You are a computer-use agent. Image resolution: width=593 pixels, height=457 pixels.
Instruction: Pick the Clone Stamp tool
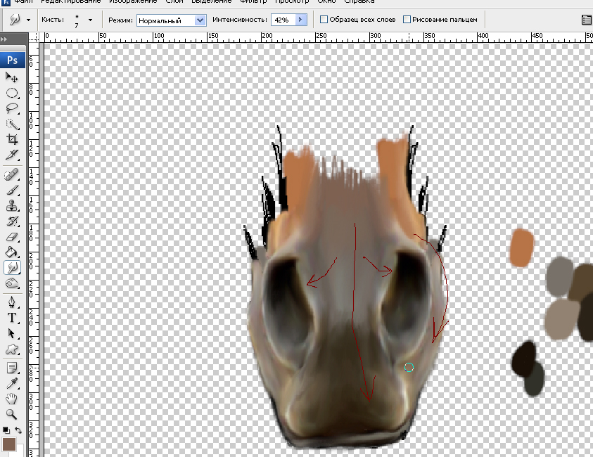coord(12,206)
